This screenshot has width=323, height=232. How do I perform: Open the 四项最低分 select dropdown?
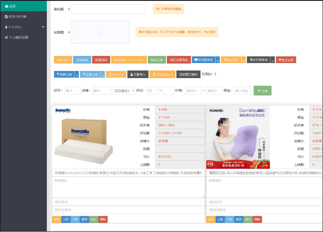click(x=124, y=90)
